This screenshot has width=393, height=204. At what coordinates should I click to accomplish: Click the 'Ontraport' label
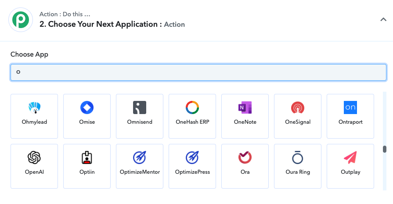[350, 122]
